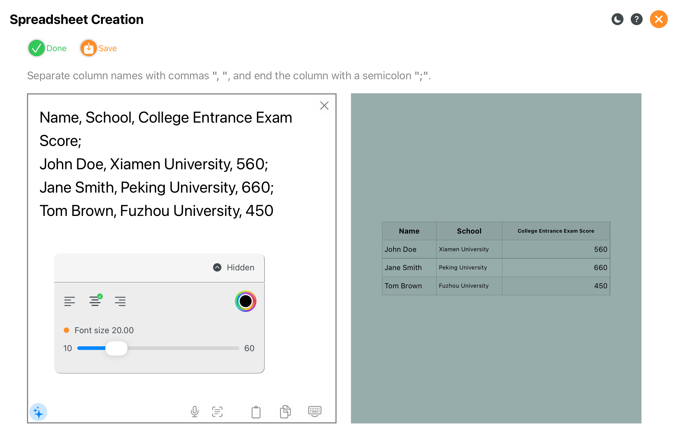Collapse panel with the Hidden chevron

click(x=217, y=267)
